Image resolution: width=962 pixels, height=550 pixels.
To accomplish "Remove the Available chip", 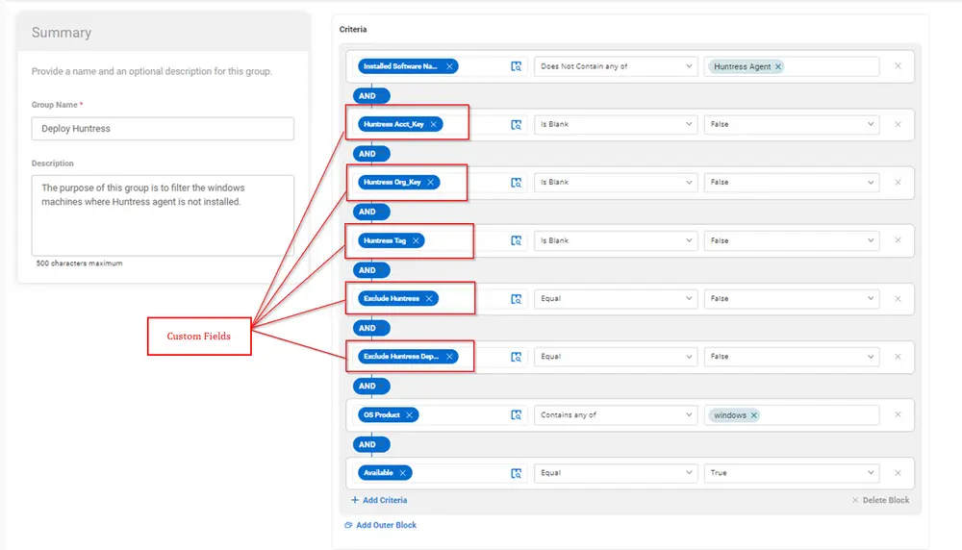I will 402,473.
